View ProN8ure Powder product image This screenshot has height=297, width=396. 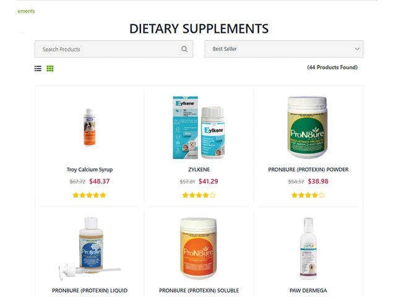pyautogui.click(x=308, y=127)
